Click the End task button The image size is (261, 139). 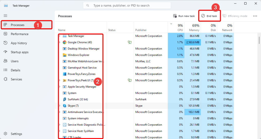coord(209,16)
